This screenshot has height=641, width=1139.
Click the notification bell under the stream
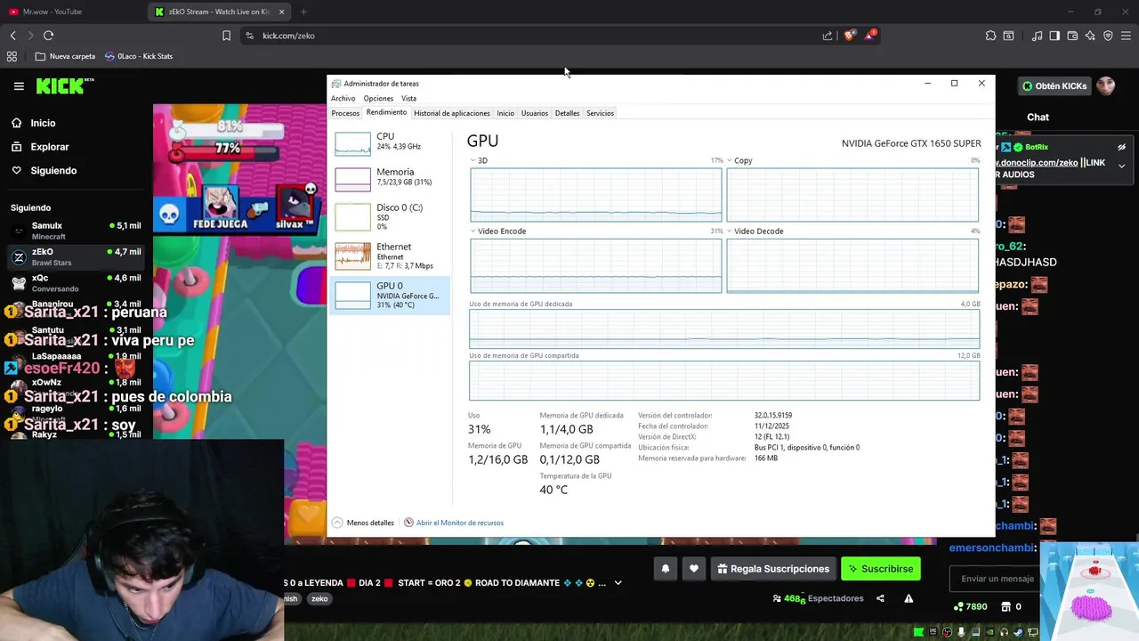click(x=665, y=569)
